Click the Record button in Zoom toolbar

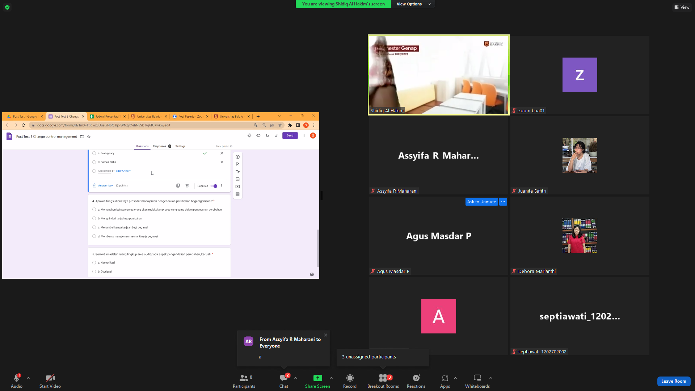pos(350,381)
